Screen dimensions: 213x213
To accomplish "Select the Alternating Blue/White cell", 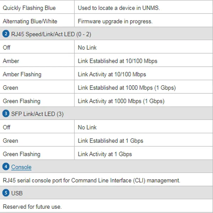I will [30, 21].
